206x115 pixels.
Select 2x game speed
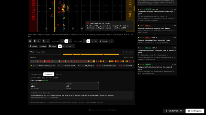pos(88,41)
